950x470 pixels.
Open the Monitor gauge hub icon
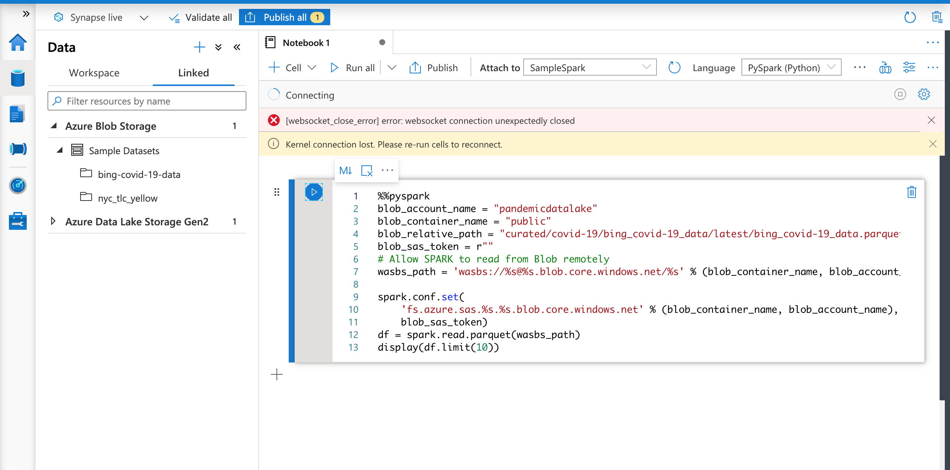(17, 185)
